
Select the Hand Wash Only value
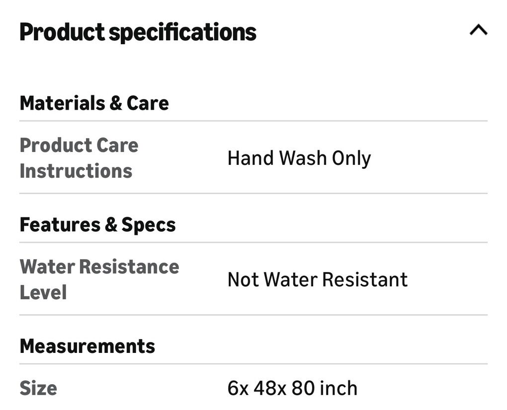(299, 158)
